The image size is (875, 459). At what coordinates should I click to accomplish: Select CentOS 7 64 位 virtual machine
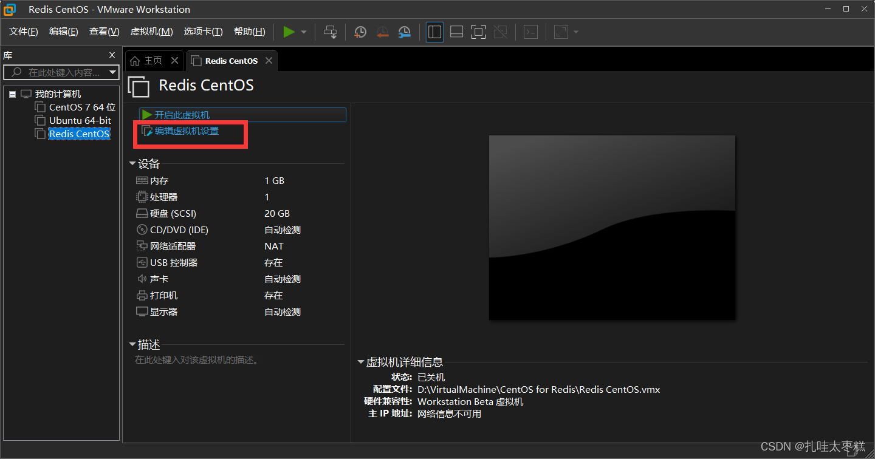[82, 107]
